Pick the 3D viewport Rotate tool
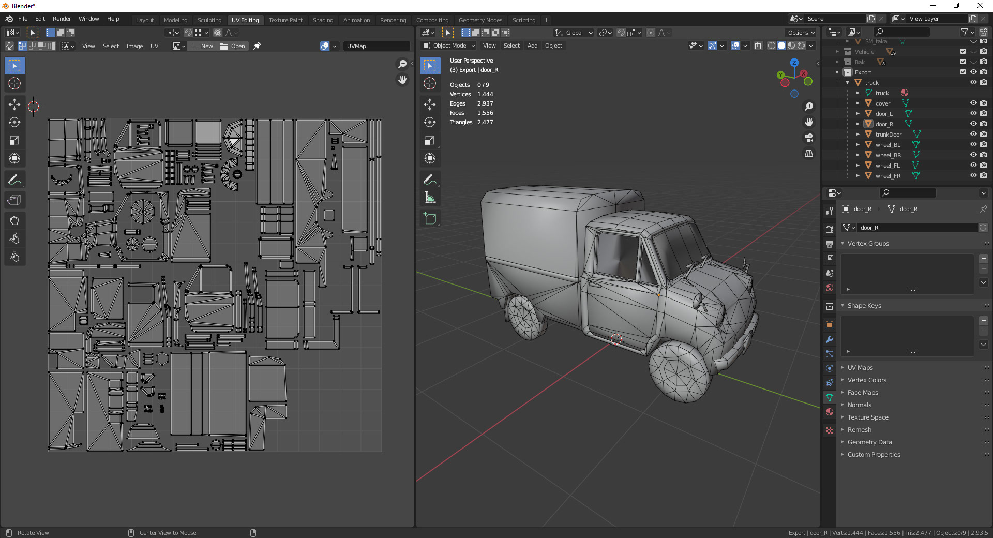 pos(430,122)
